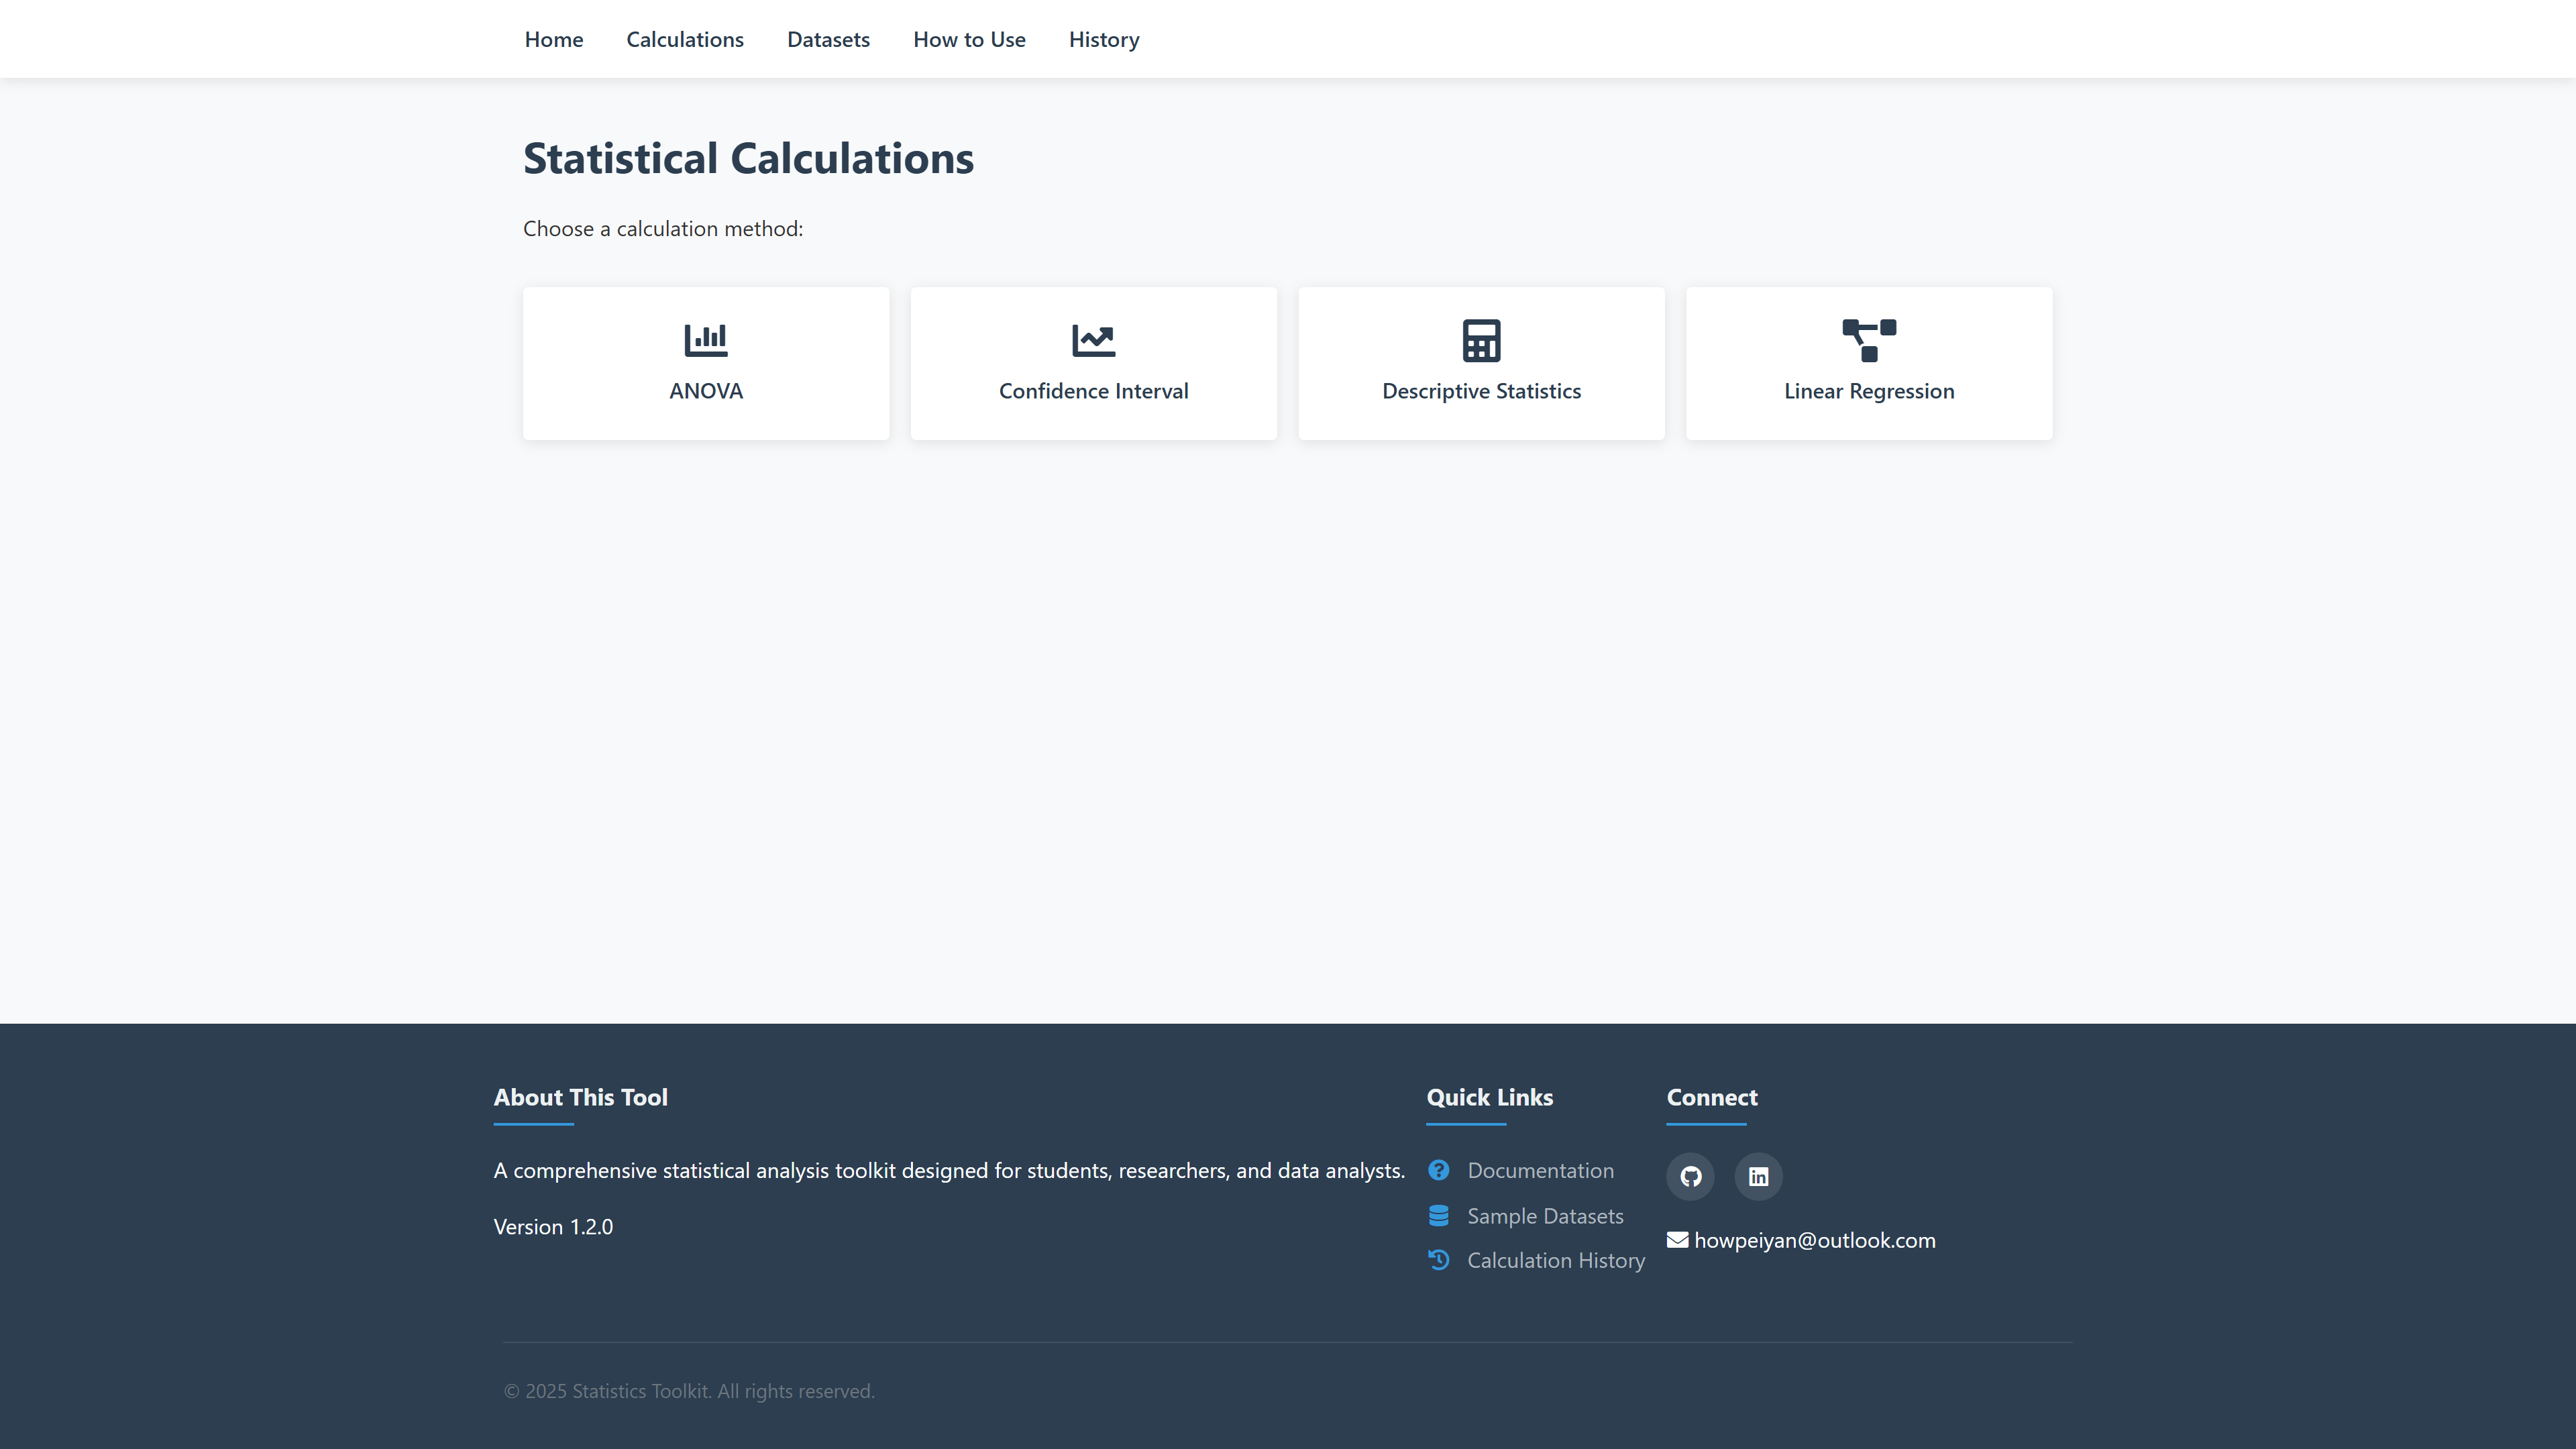This screenshot has width=2576, height=1449.
Task: Open the Calculations nav item
Action: click(684, 39)
